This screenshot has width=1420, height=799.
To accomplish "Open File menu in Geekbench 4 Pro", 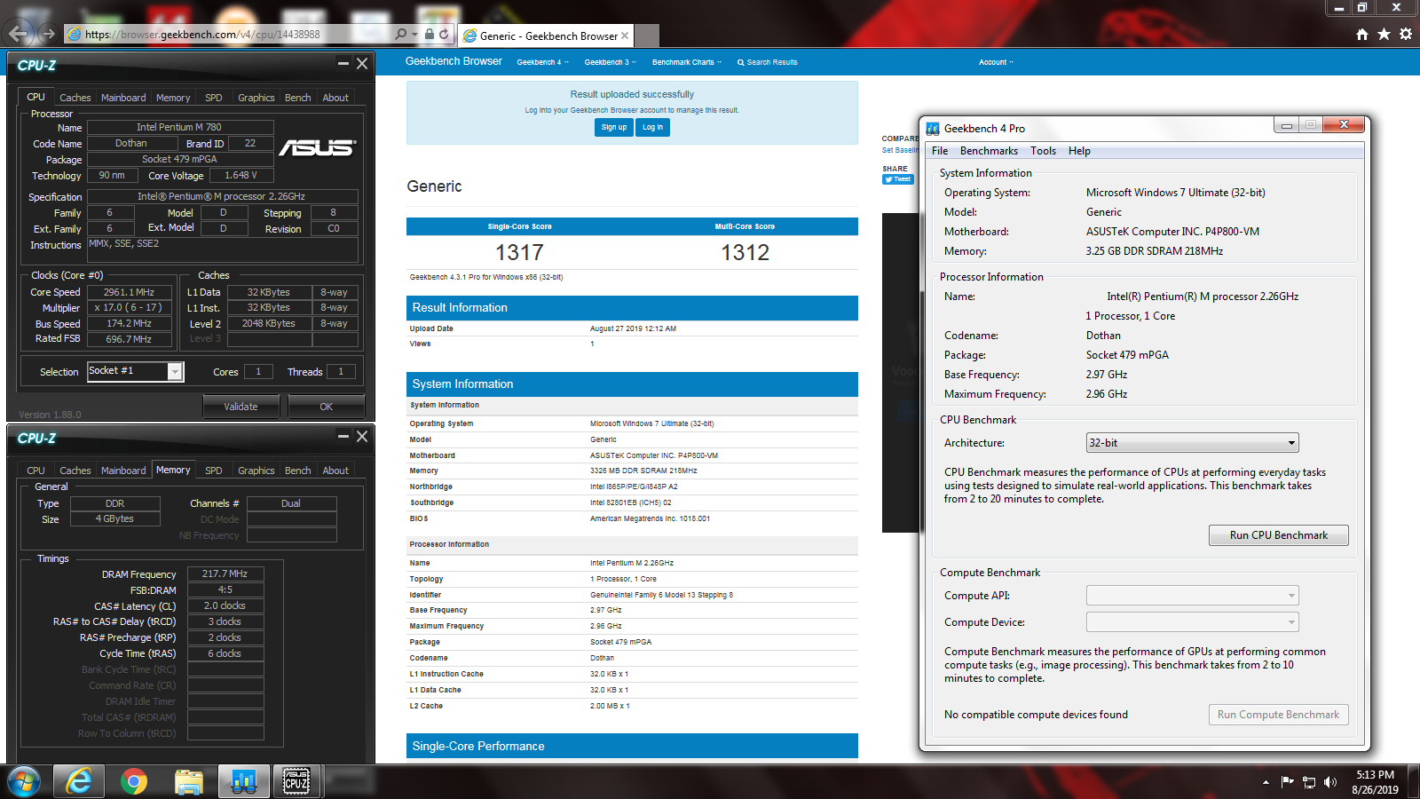I will (940, 151).
